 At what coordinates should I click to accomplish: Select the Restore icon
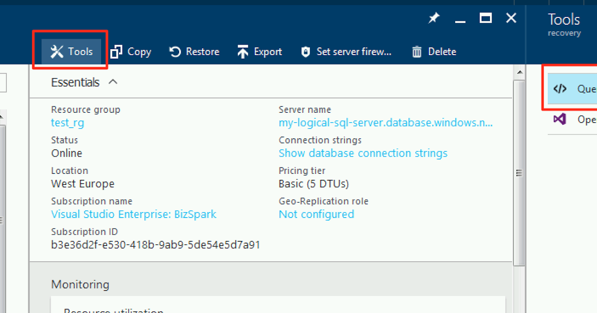(x=194, y=51)
